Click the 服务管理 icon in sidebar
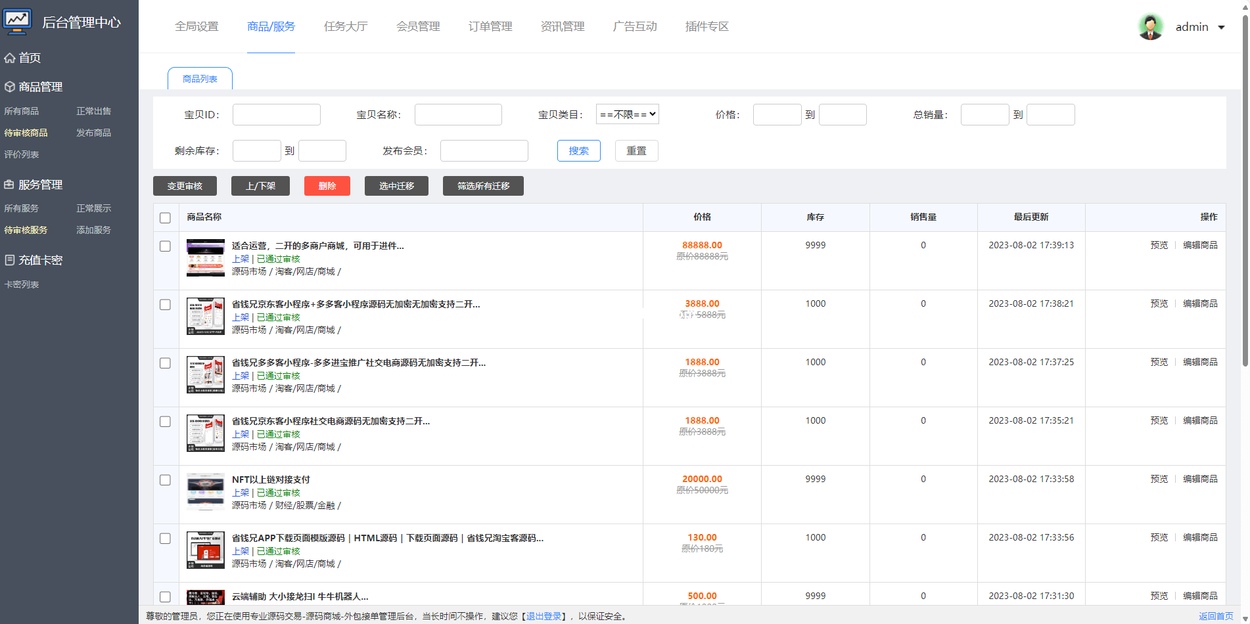1250x624 pixels. [9, 185]
